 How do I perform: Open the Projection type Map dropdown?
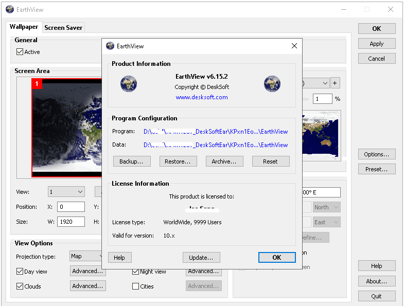tap(86, 256)
